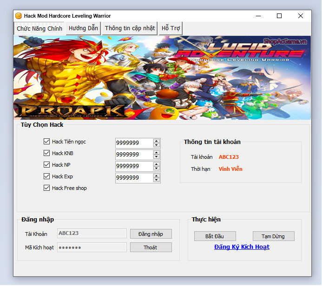Image resolution: width=322 pixels, height=286 pixels.
Task: Decrease Hack NP value with down arrow
Action: 157,169
